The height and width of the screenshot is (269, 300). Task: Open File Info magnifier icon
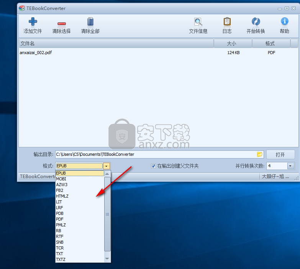(198, 21)
